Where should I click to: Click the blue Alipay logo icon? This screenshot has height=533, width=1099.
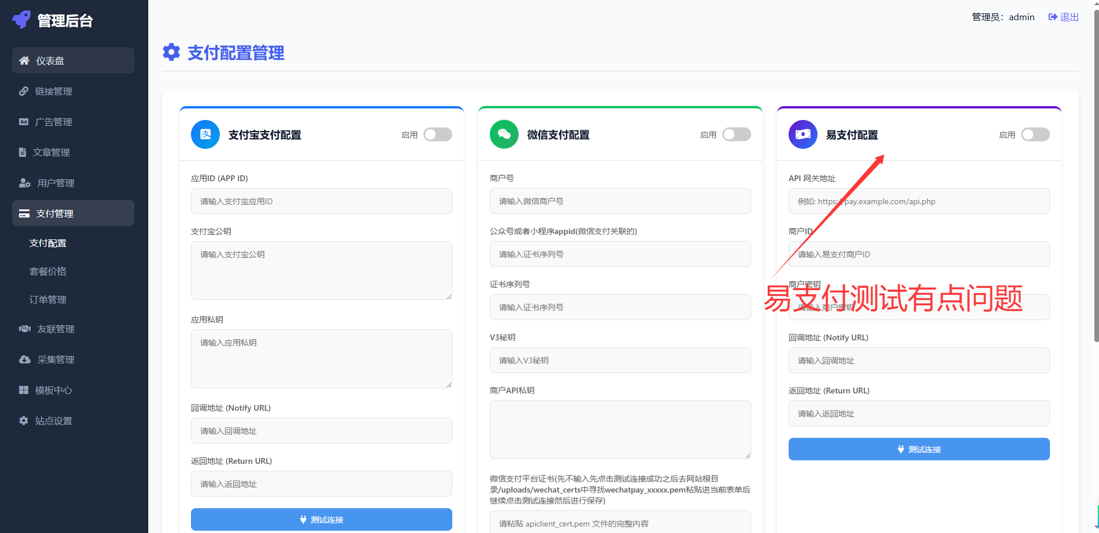[x=205, y=134]
